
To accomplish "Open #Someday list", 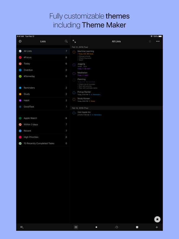I will 43,76.
